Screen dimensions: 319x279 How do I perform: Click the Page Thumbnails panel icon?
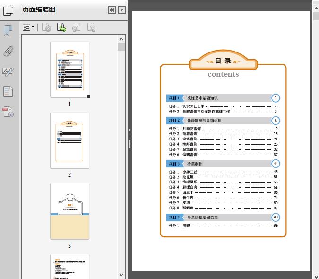[8, 10]
